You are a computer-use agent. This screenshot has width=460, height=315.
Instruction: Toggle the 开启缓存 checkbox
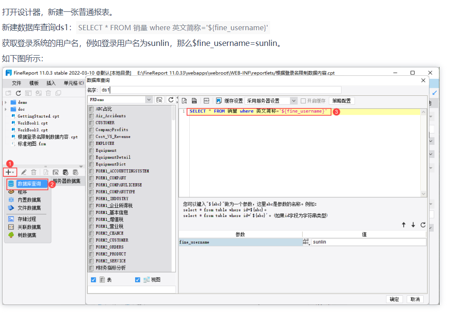click(x=303, y=101)
